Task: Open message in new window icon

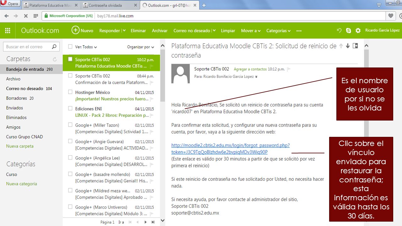Action: coord(356,46)
